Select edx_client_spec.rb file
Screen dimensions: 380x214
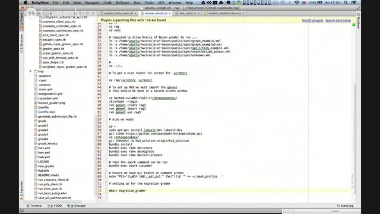coord(55,35)
